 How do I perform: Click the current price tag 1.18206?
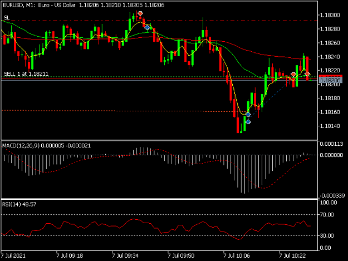pyautogui.click(x=331, y=80)
